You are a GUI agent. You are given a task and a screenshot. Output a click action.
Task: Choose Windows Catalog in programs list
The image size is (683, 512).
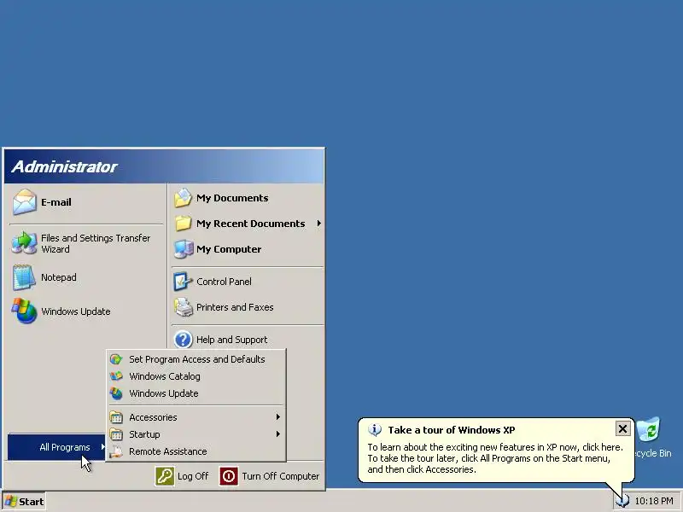[196, 376]
